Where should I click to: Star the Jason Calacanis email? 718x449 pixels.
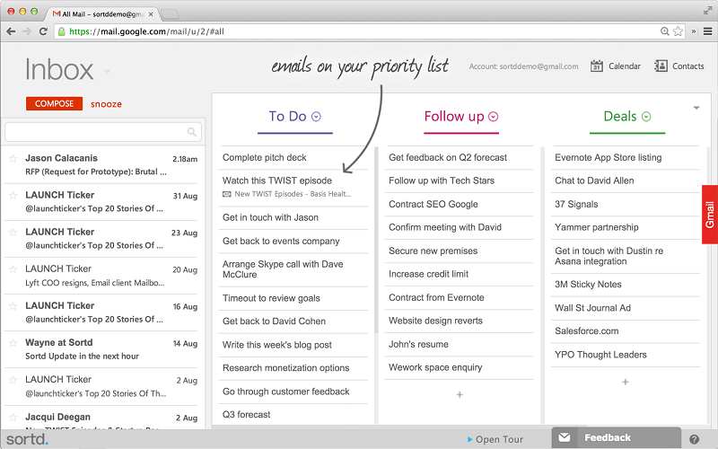tap(13, 159)
